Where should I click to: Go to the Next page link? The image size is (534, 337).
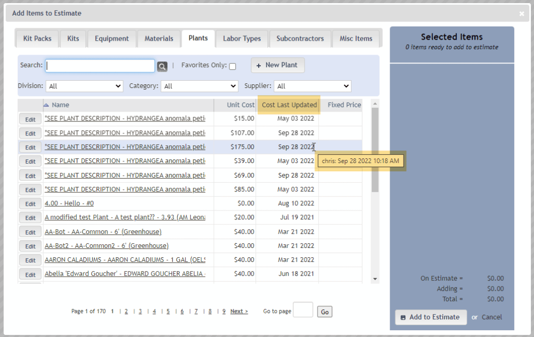pyautogui.click(x=239, y=311)
